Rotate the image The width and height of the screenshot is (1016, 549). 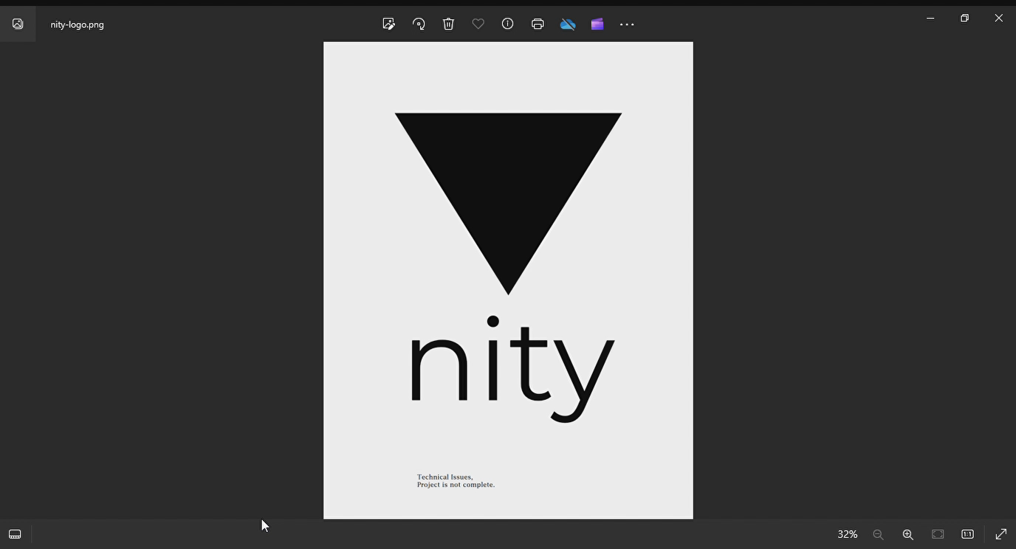coord(419,24)
